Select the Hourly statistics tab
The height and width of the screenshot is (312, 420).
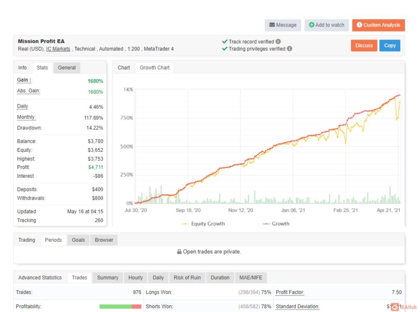135,278
